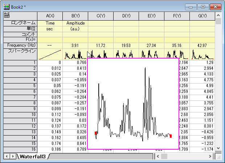Select the 単位 row label

coord(20,29)
